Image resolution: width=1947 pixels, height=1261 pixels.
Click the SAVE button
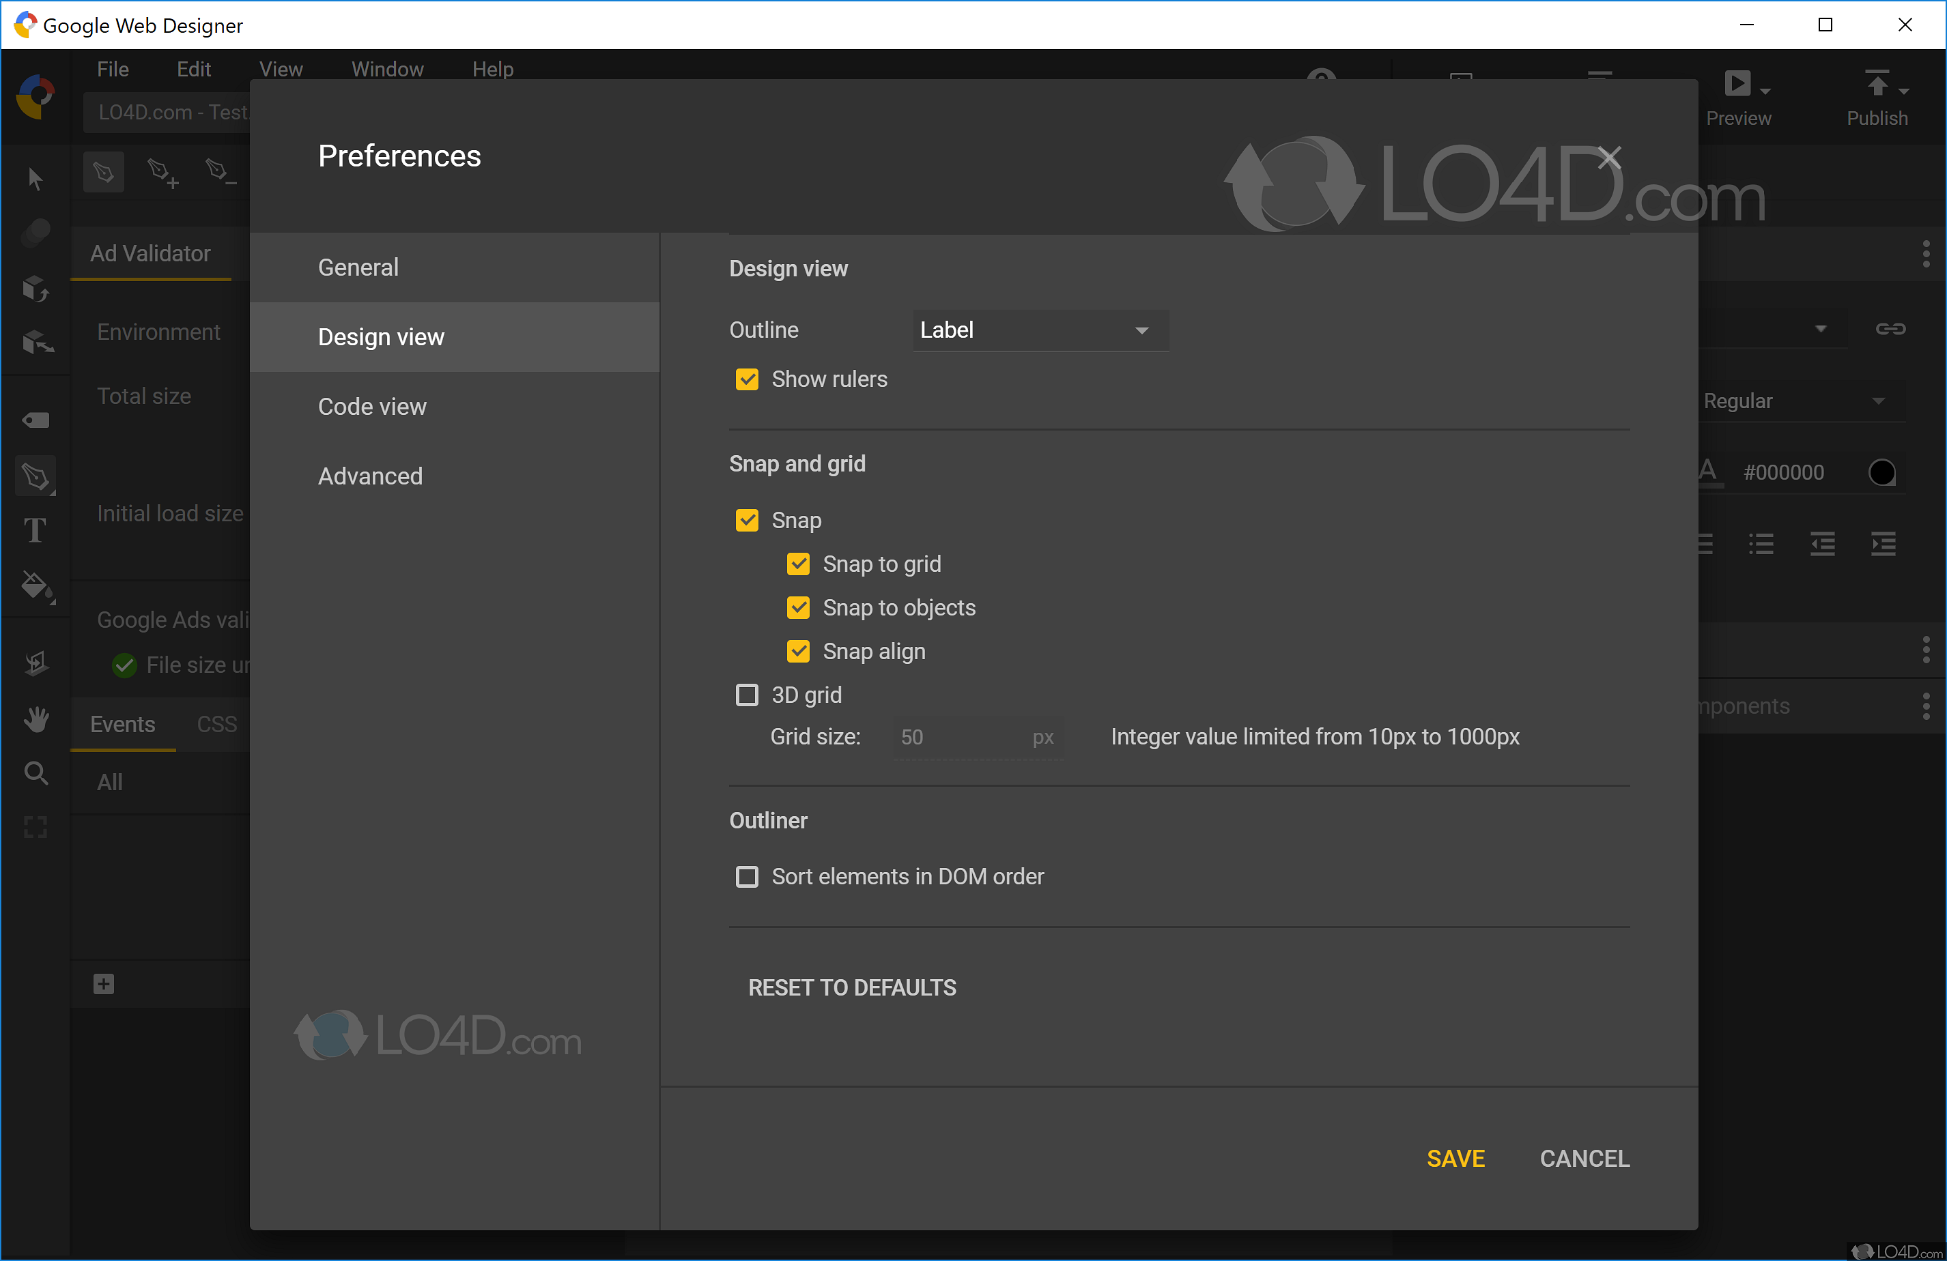pyautogui.click(x=1455, y=1158)
